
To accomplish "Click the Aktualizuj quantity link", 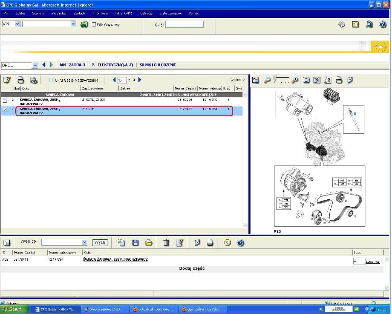I will (372, 262).
